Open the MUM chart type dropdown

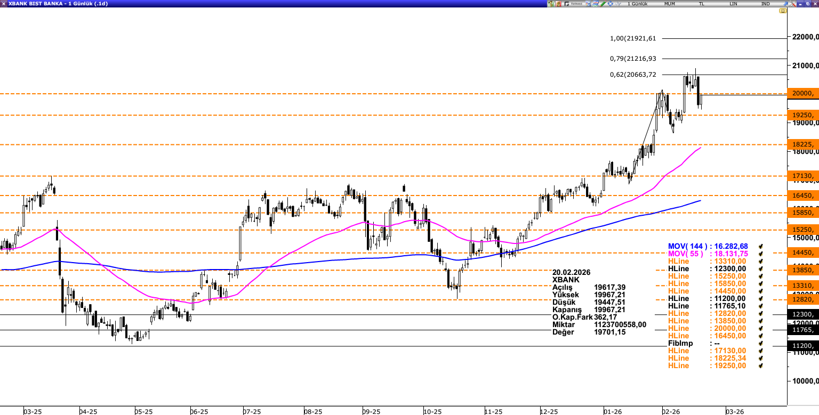coord(669,4)
